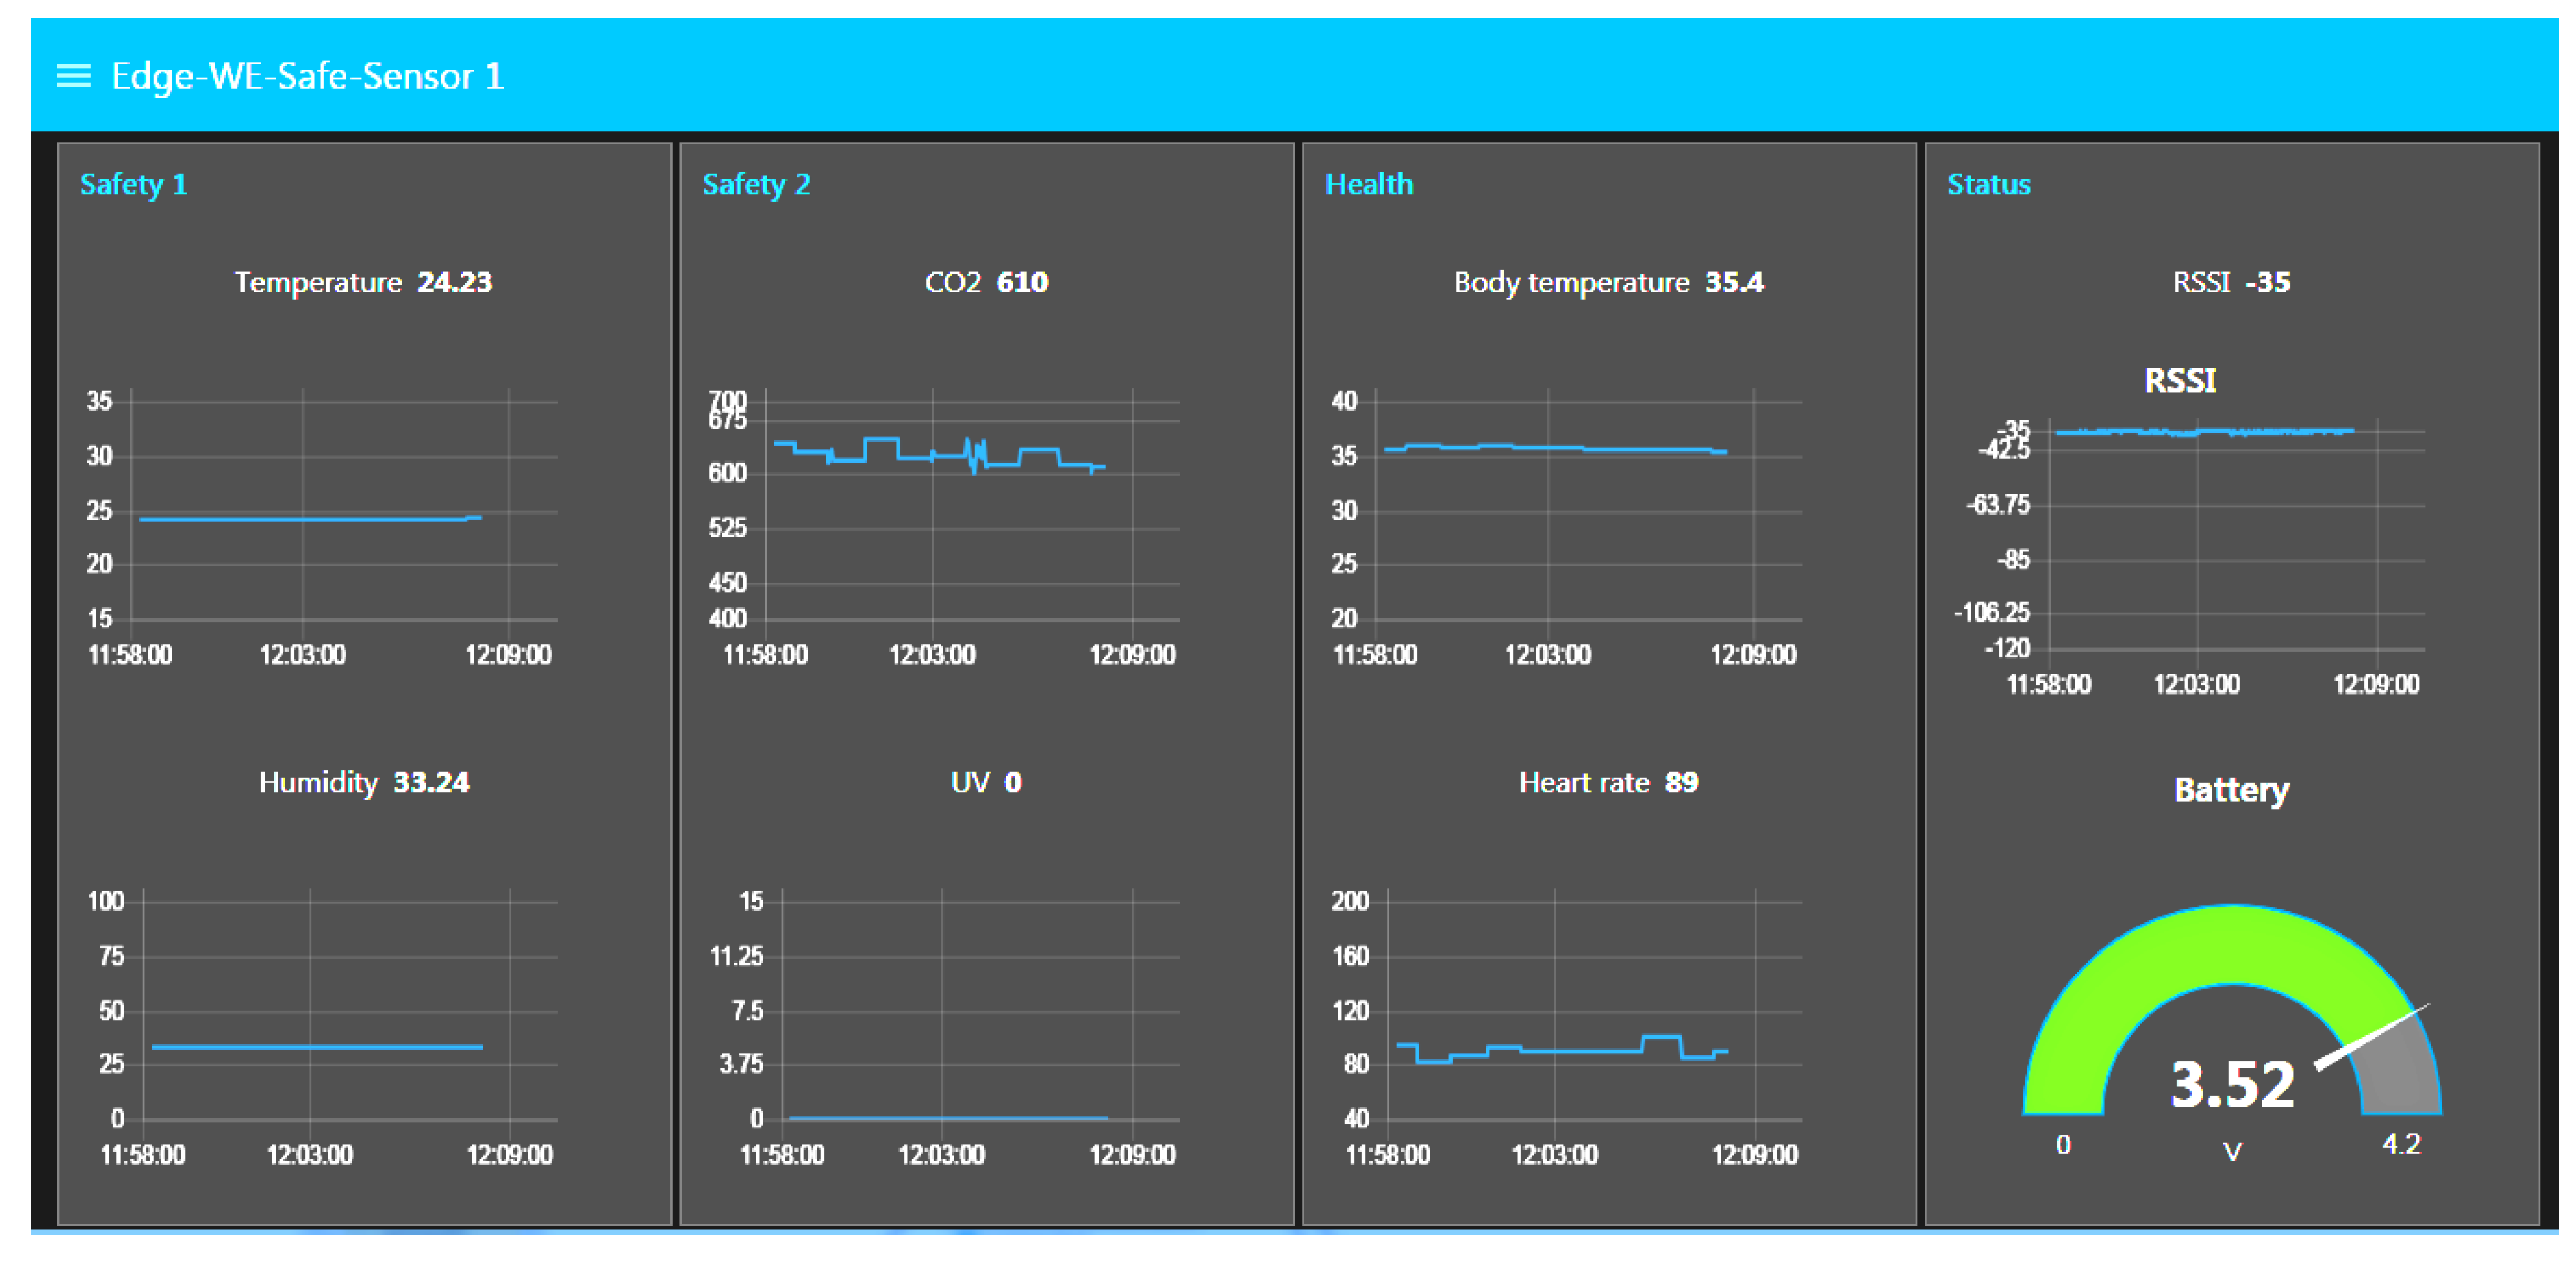Screen dimensions: 2576x1261
Task: Select the Body temperature 35.4 value
Action: tap(1607, 282)
